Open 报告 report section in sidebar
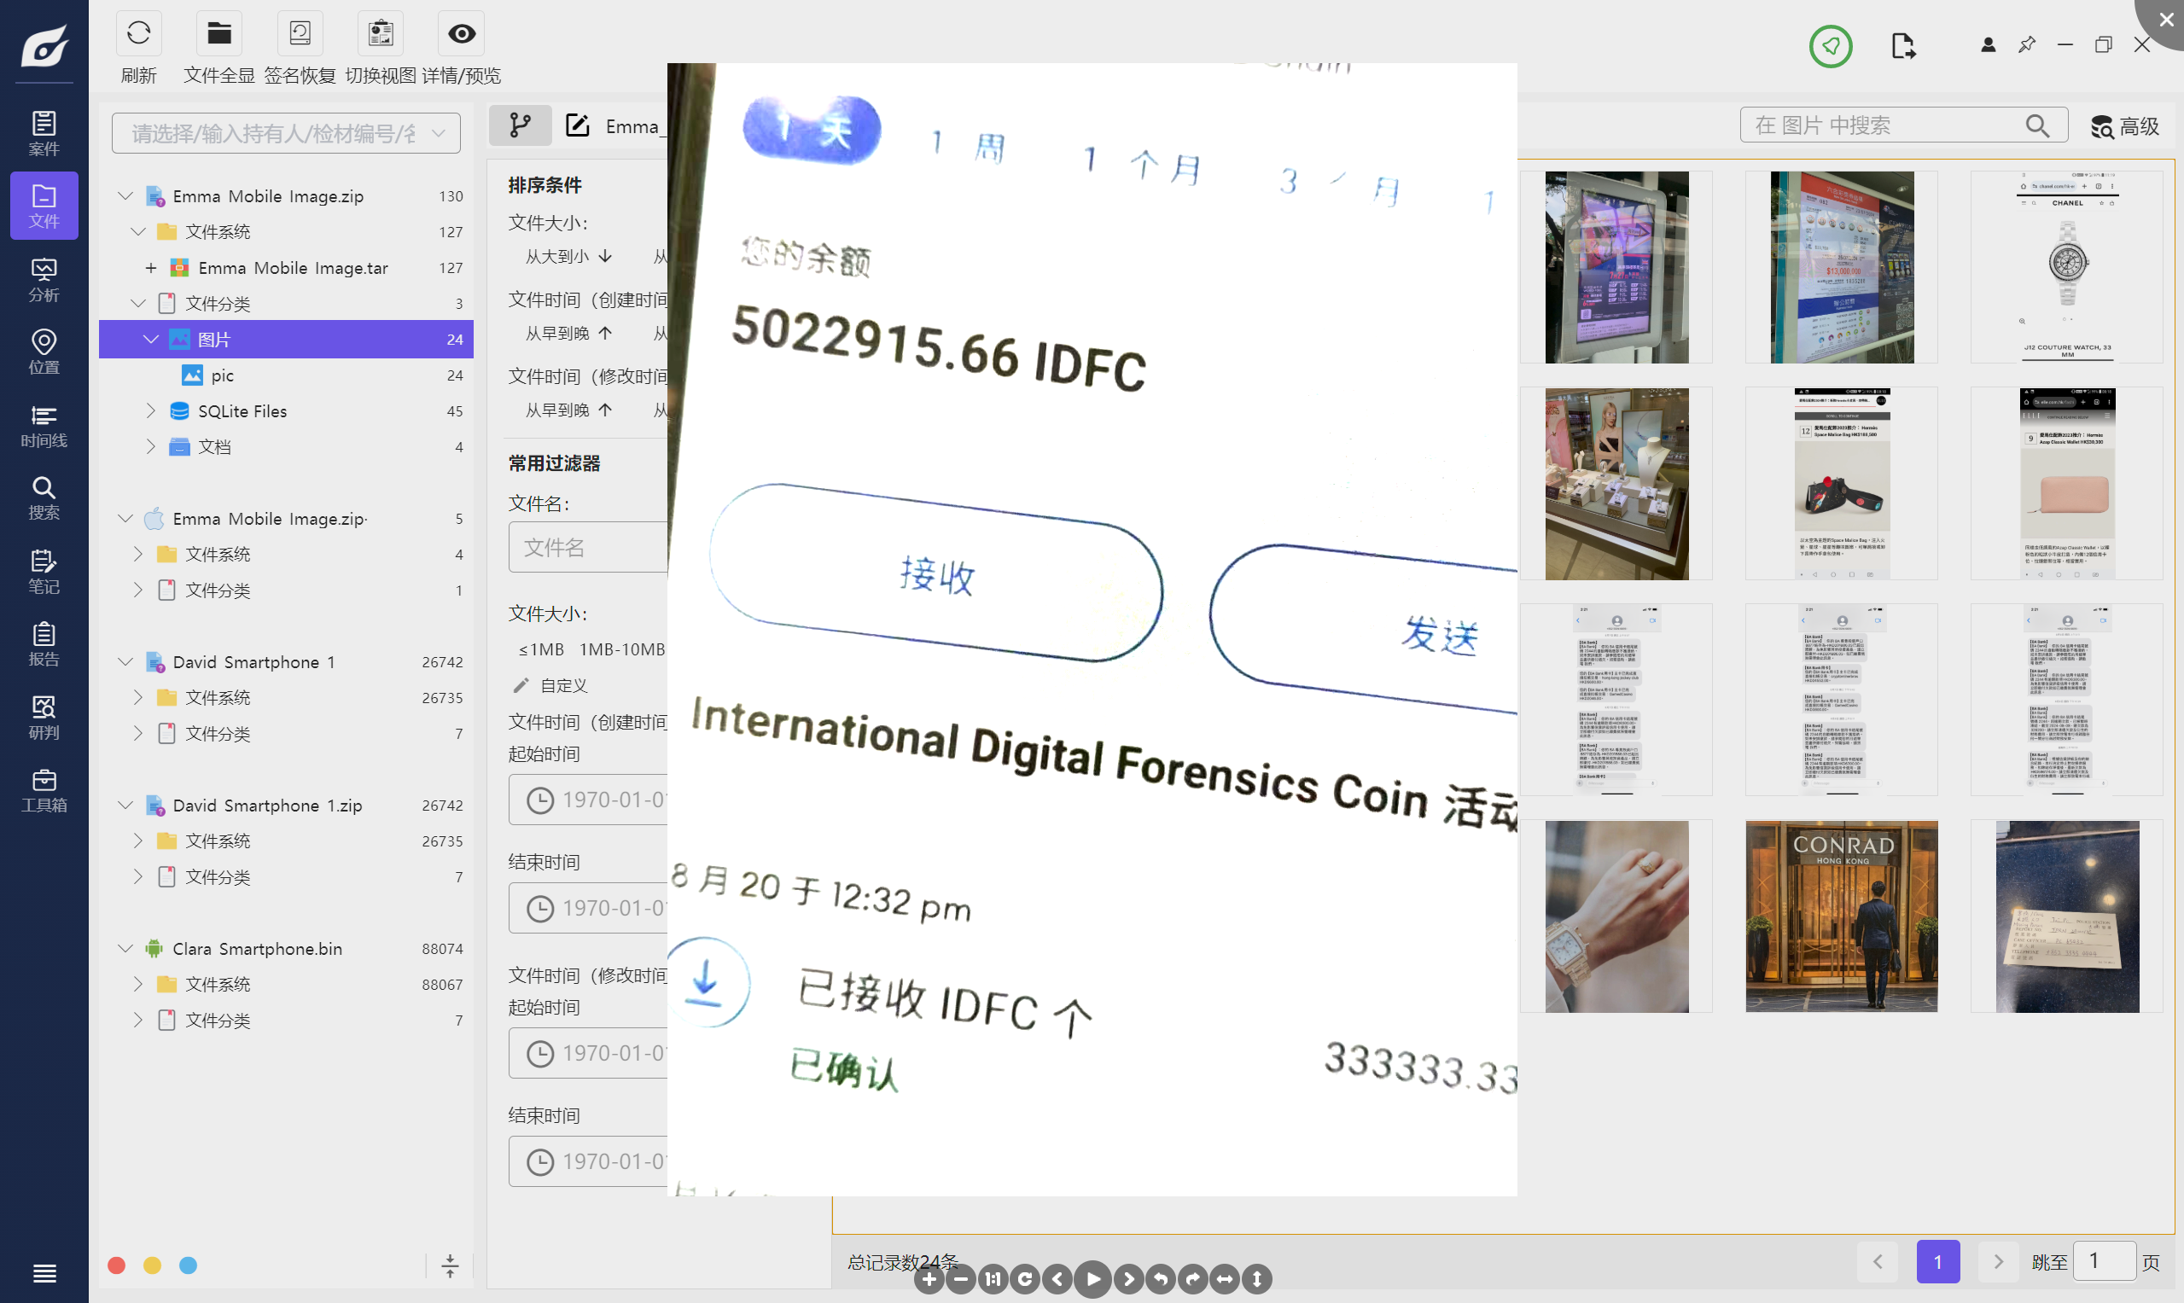The height and width of the screenshot is (1303, 2184). point(44,643)
